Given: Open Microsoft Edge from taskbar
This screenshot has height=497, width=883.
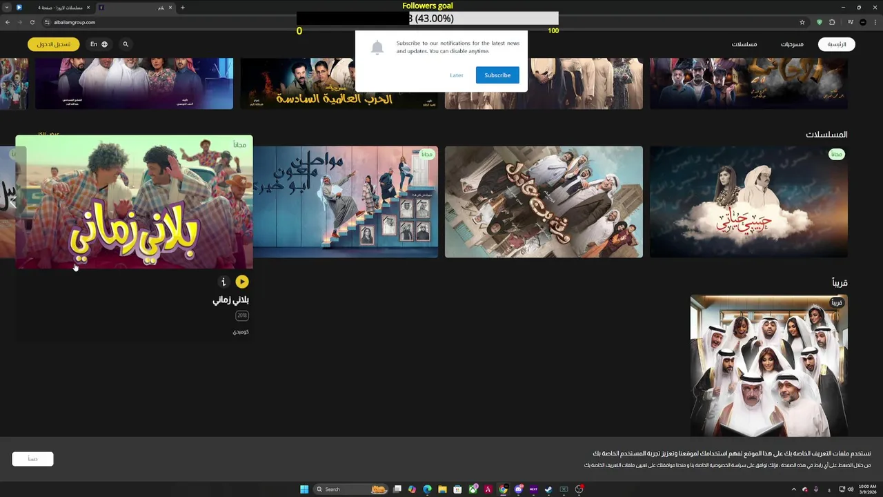Looking at the screenshot, I should pyautogui.click(x=427, y=489).
